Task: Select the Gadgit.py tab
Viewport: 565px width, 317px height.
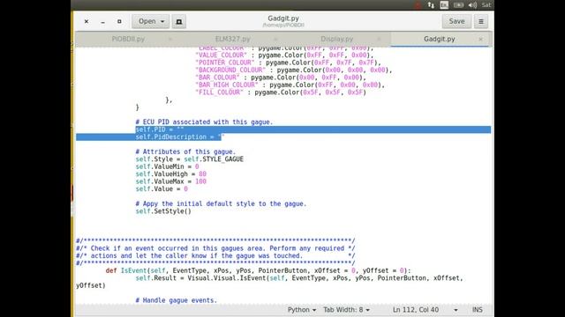Action: (x=440, y=39)
